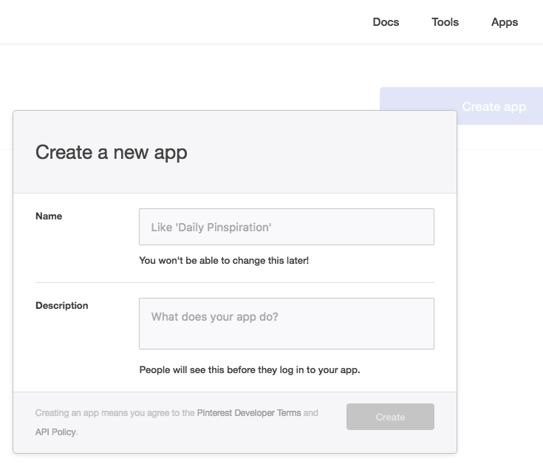
Task: Select the 'What does your app do?' placeholder
Action: pos(215,317)
